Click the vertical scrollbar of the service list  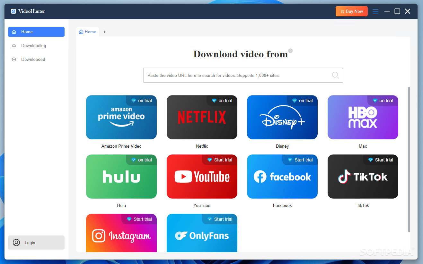pos(409,159)
